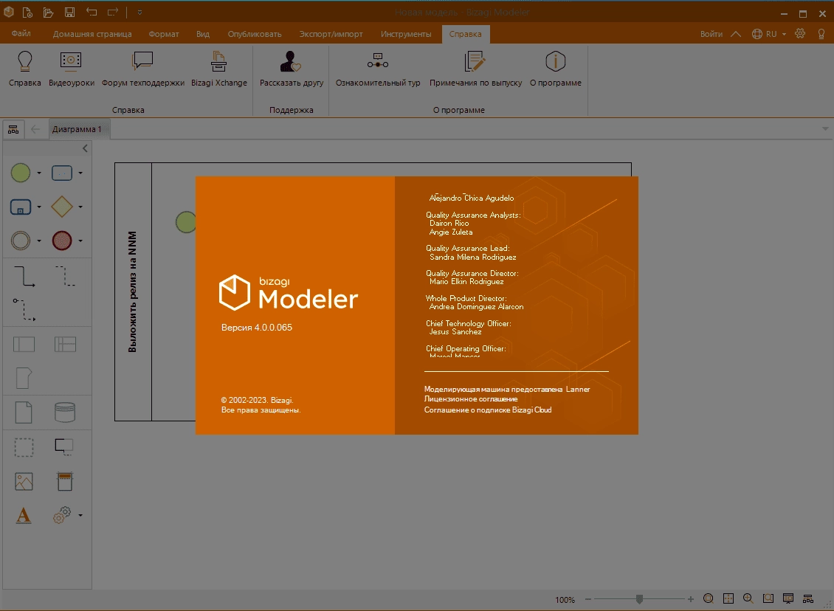This screenshot has width=834, height=611.
Task: Expand End Event options arrow
Action: (80, 241)
